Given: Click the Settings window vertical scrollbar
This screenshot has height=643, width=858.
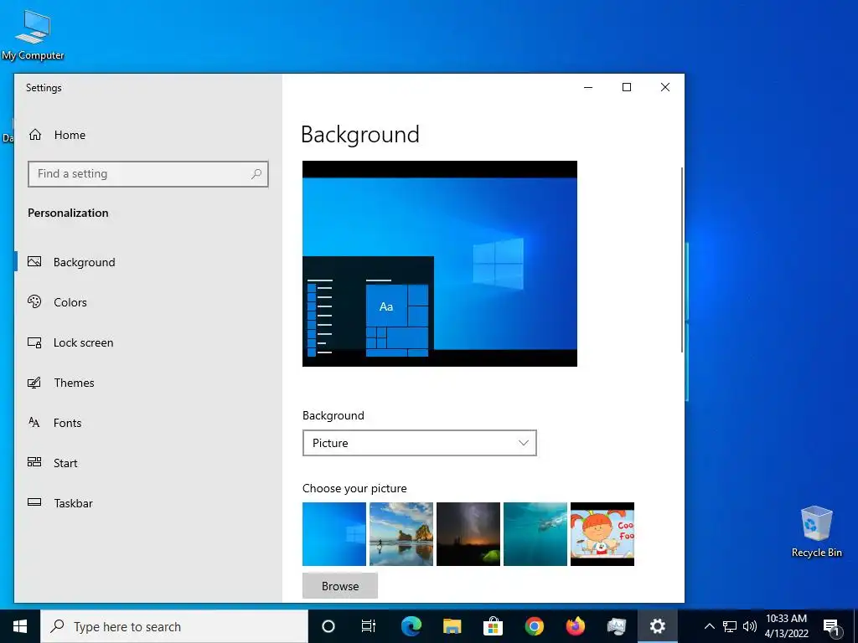Looking at the screenshot, I should (682, 260).
